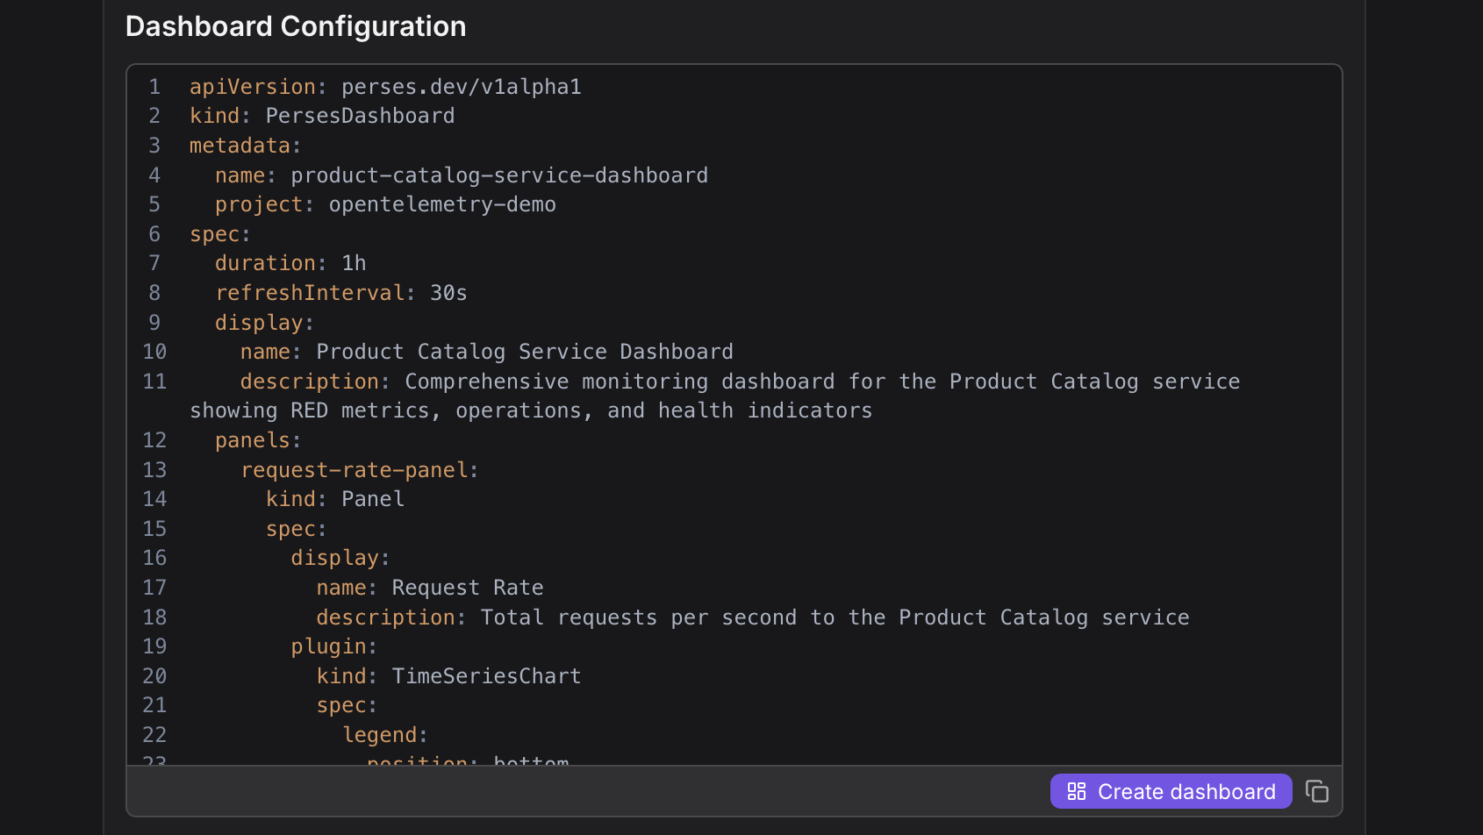Click the Create dashboard button
Screen dimensions: 1483x835
[1171, 791]
